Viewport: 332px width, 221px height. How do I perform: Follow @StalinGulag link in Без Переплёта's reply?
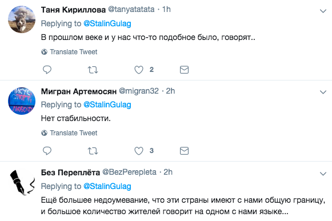pos(107,186)
